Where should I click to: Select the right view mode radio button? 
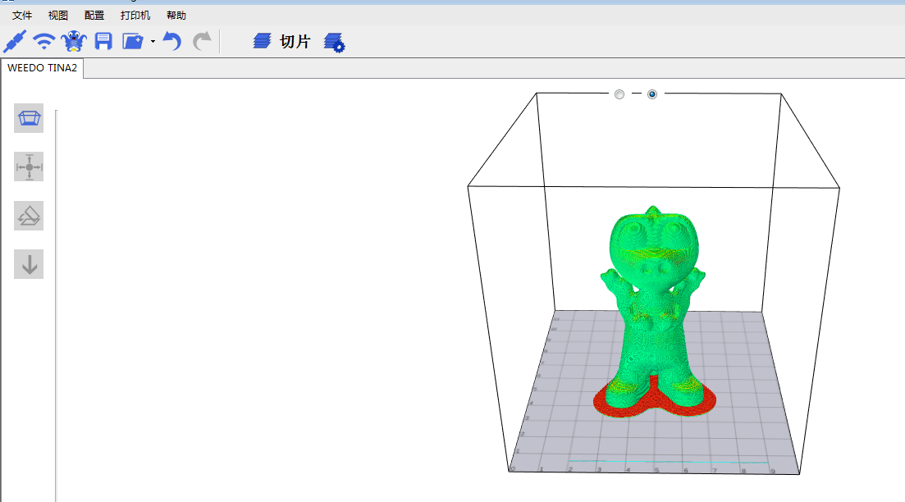point(652,94)
